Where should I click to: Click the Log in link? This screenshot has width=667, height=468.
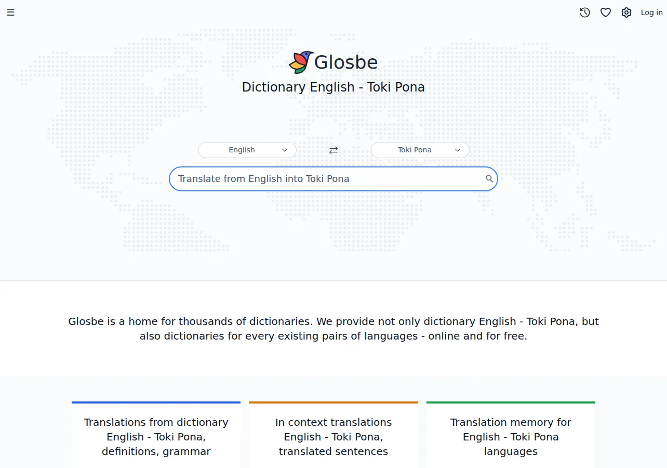coord(651,12)
